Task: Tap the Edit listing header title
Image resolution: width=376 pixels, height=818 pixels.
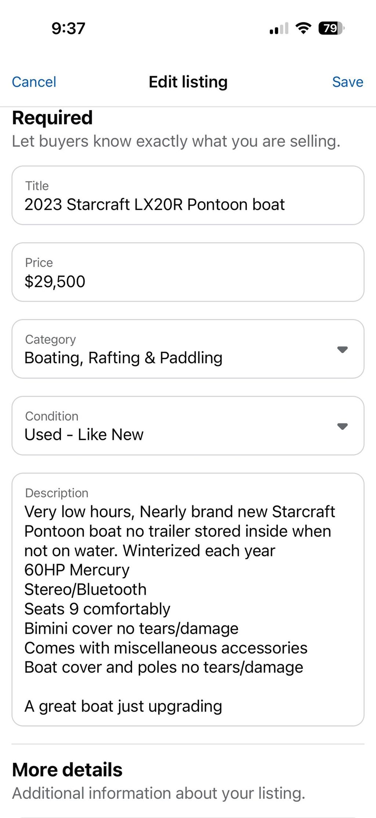Action: (188, 82)
